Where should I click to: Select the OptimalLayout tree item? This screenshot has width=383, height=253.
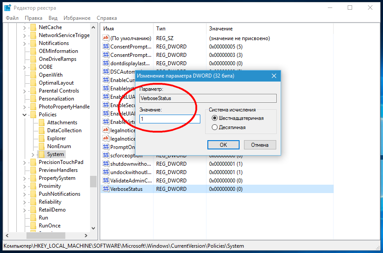tap(56, 83)
